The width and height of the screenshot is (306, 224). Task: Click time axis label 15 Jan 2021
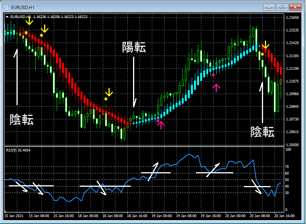(x=14, y=216)
